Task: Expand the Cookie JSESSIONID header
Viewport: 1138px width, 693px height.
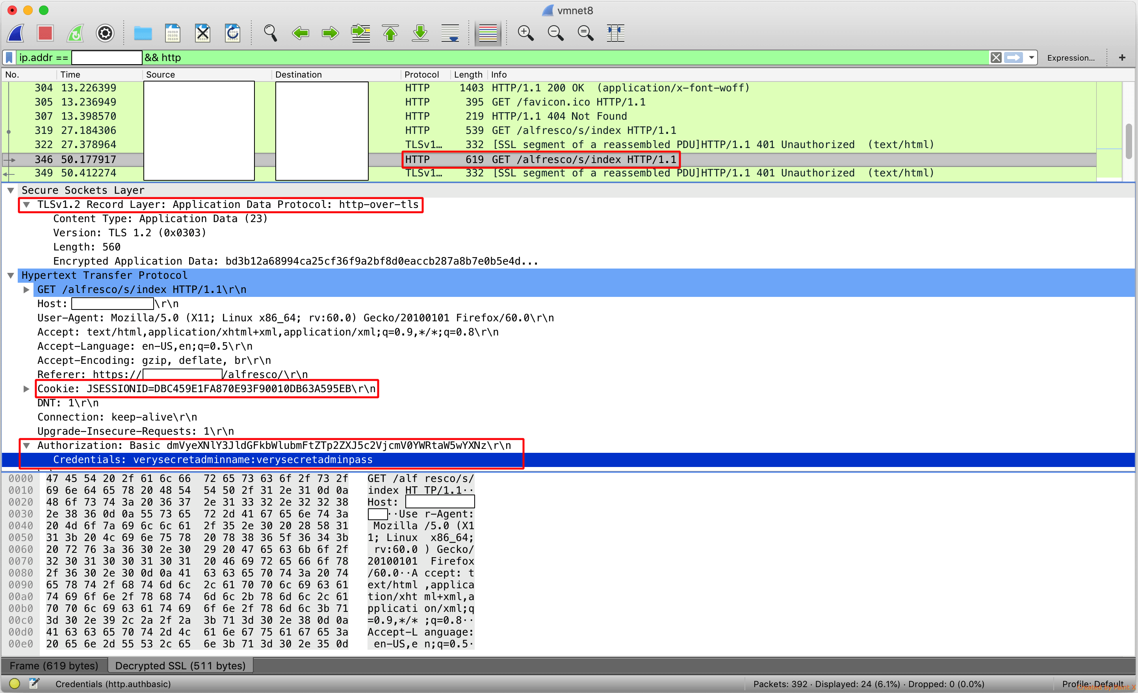Action: point(27,389)
